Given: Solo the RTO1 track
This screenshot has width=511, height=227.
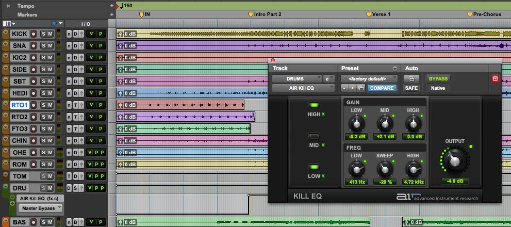Looking at the screenshot, I should coord(43,105).
